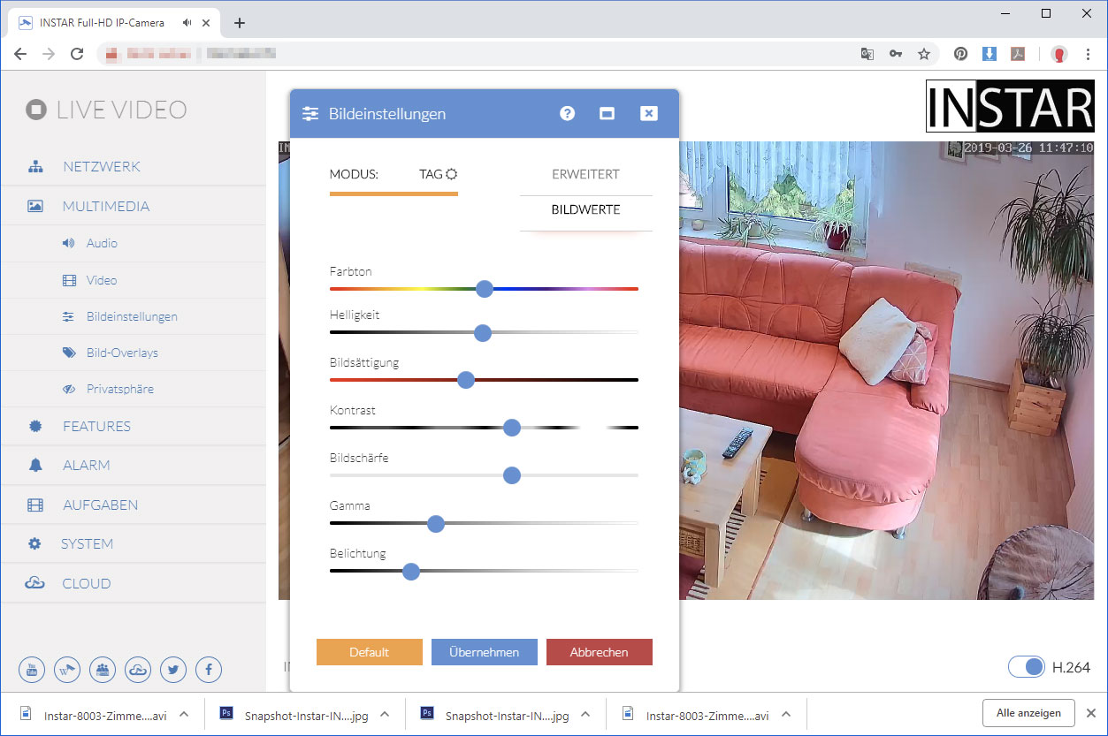Image resolution: width=1108 pixels, height=736 pixels.
Task: Toggle the H.264 video switch
Action: point(1027,667)
